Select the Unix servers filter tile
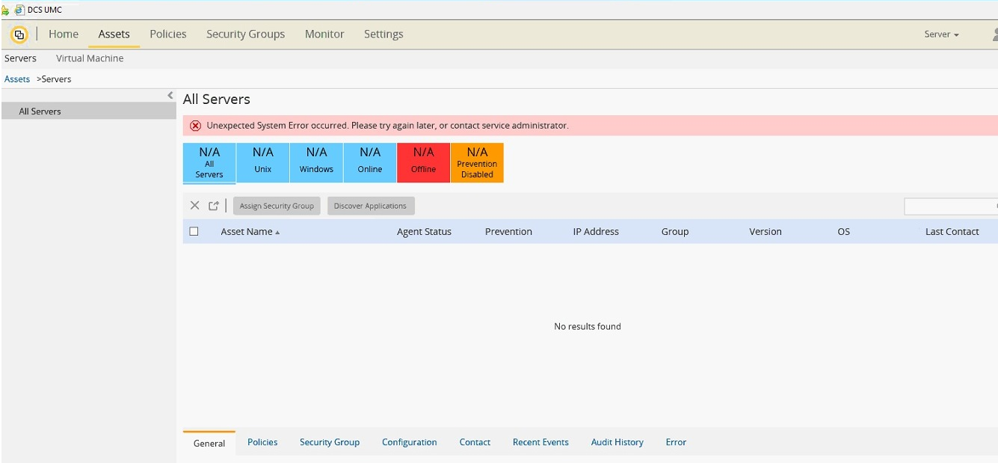Screen dimensions: 998x463 coord(263,162)
